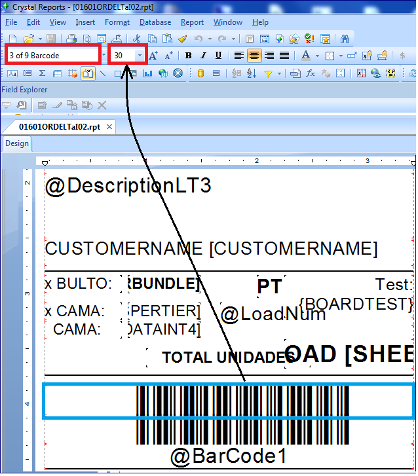Expand the Open recent files arrow

coord(40,39)
